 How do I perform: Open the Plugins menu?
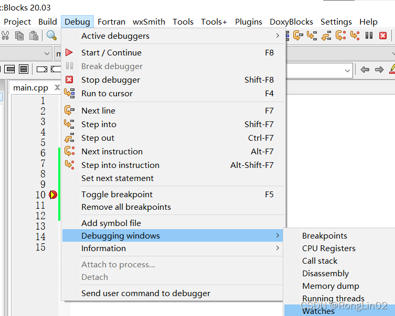click(x=249, y=22)
